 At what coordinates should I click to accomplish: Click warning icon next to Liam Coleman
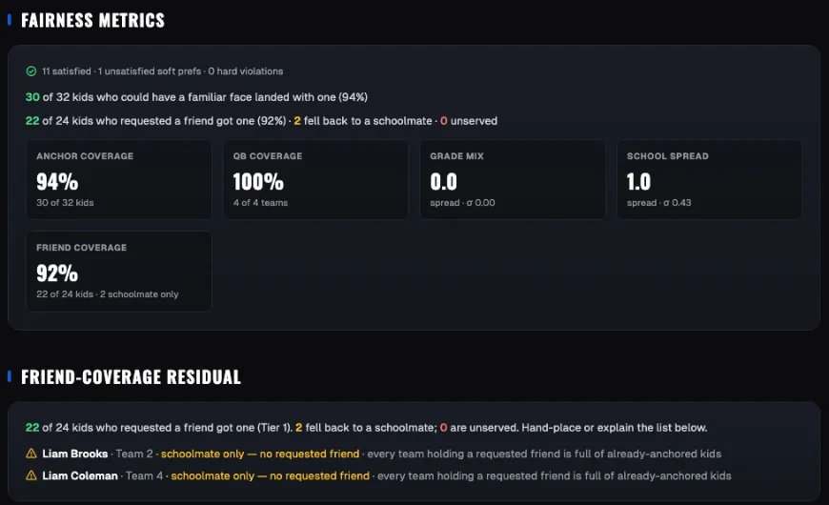coord(31,475)
